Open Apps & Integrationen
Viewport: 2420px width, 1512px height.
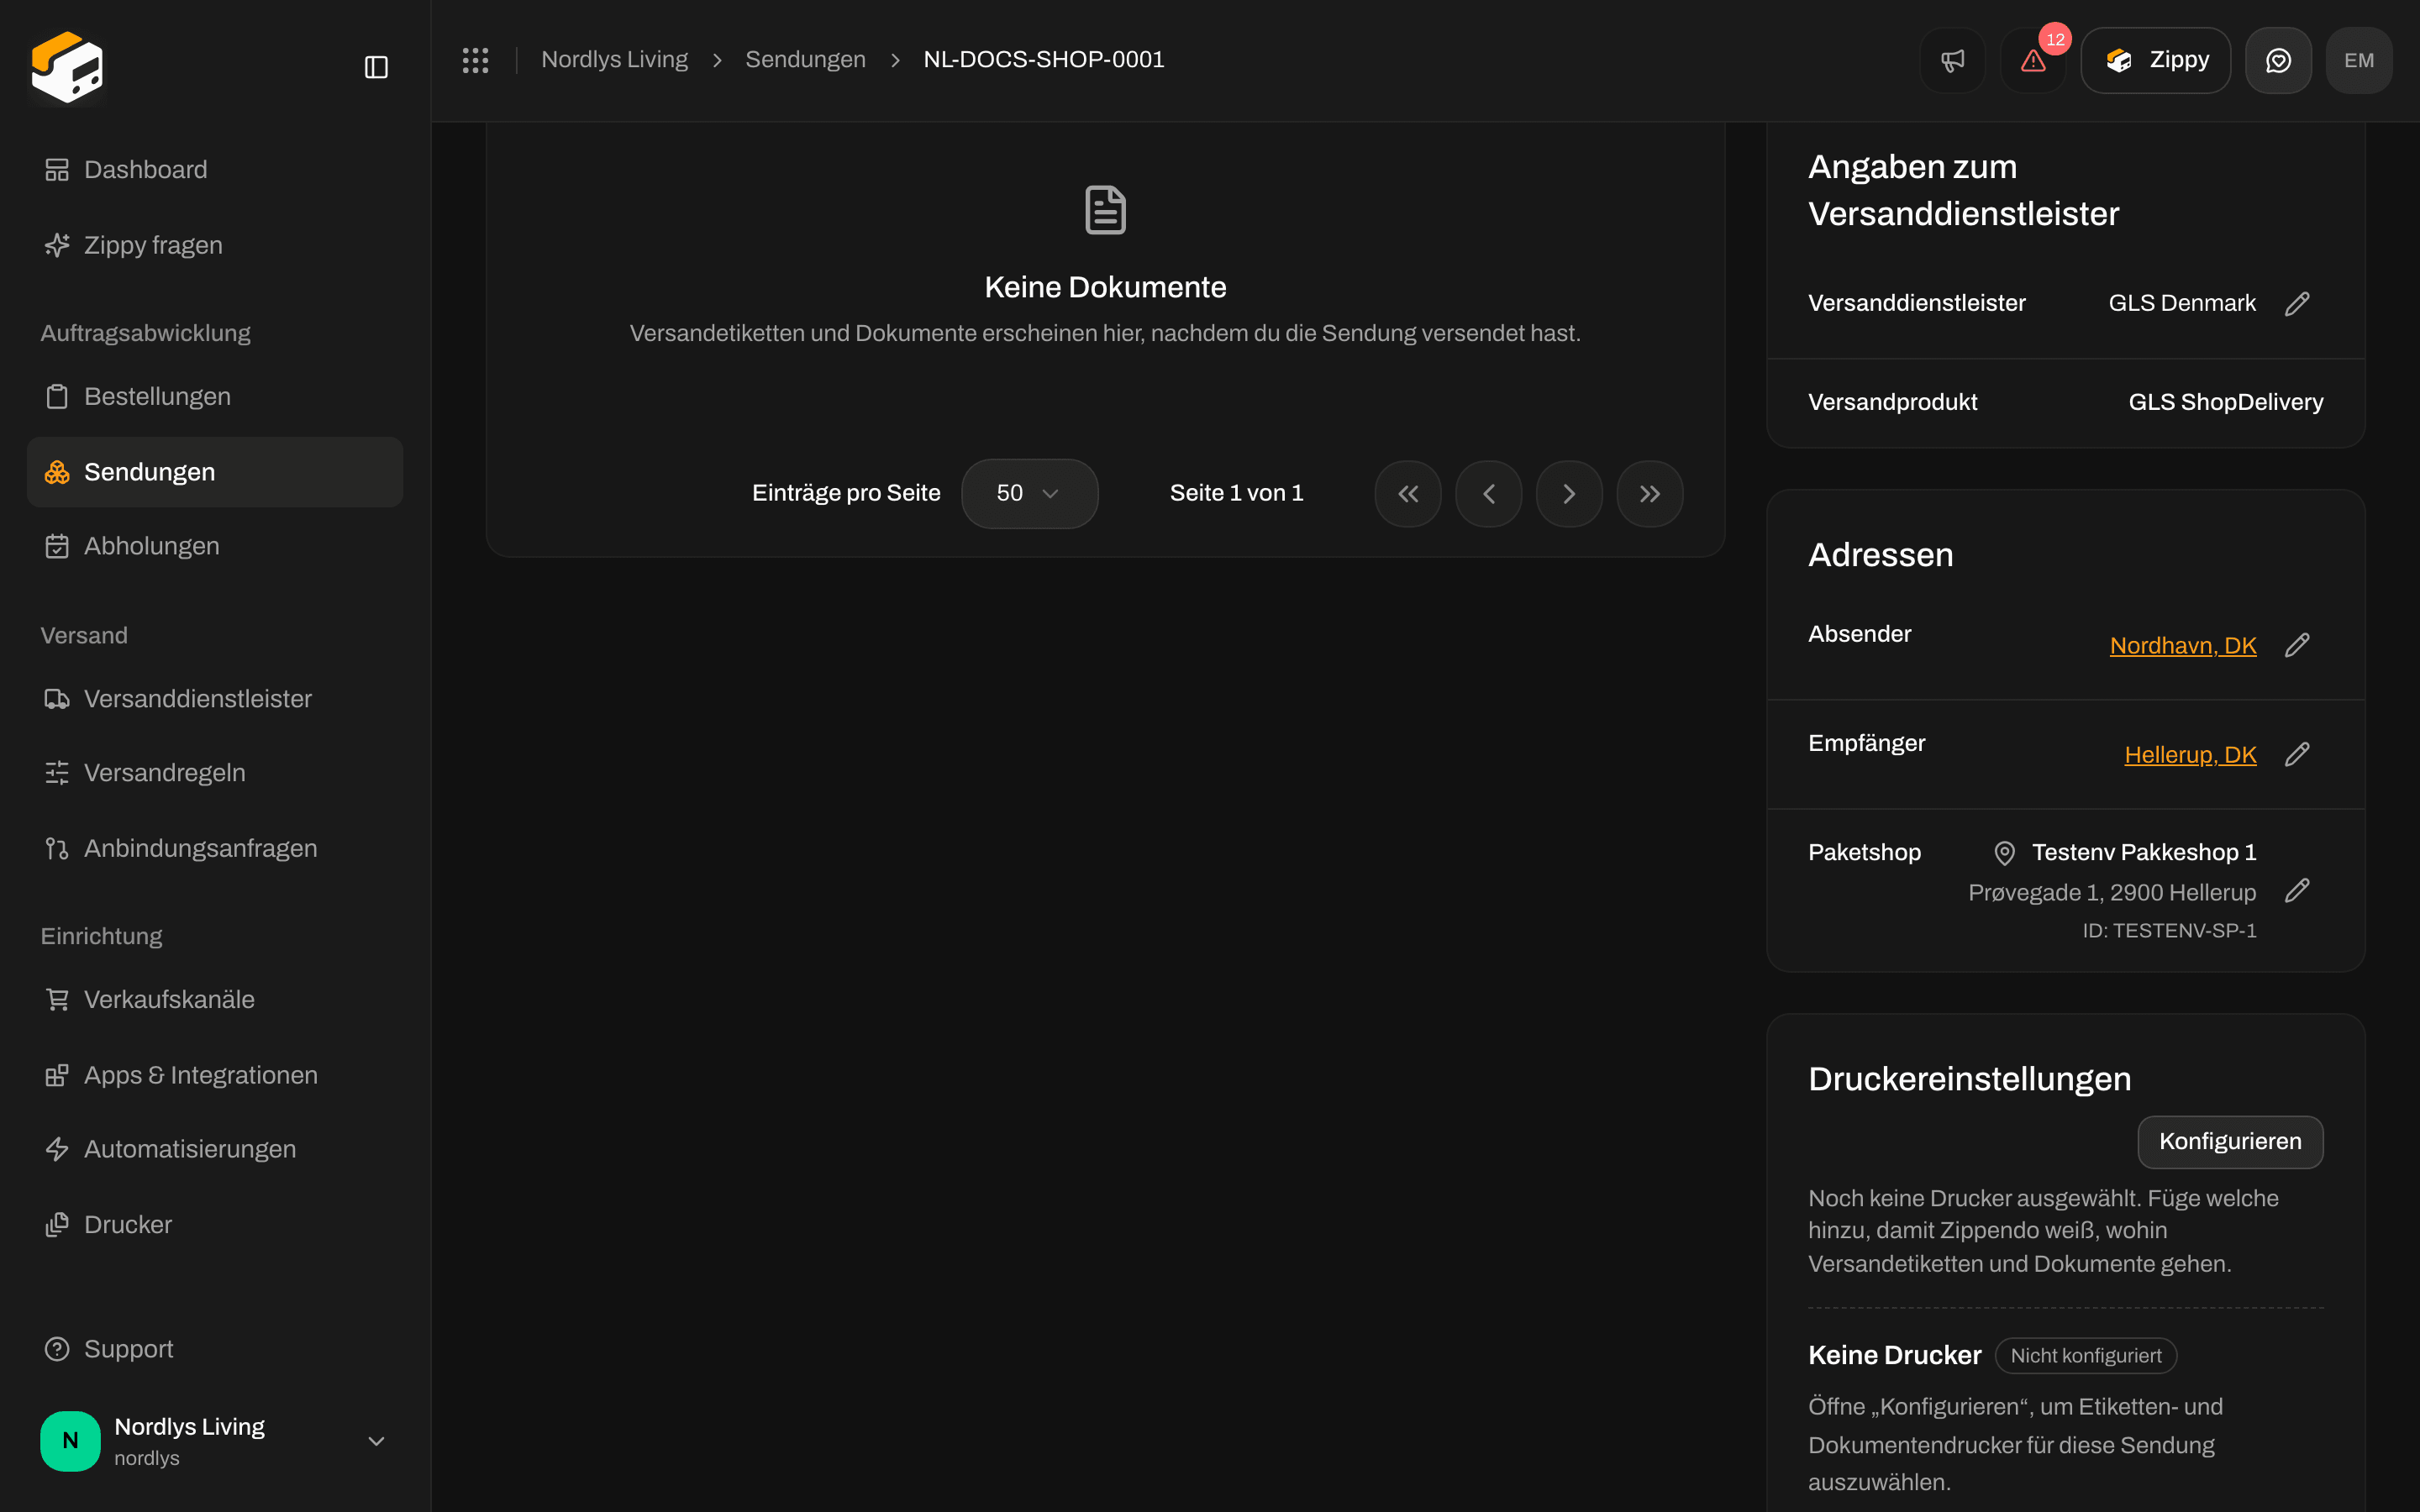[215, 1075]
